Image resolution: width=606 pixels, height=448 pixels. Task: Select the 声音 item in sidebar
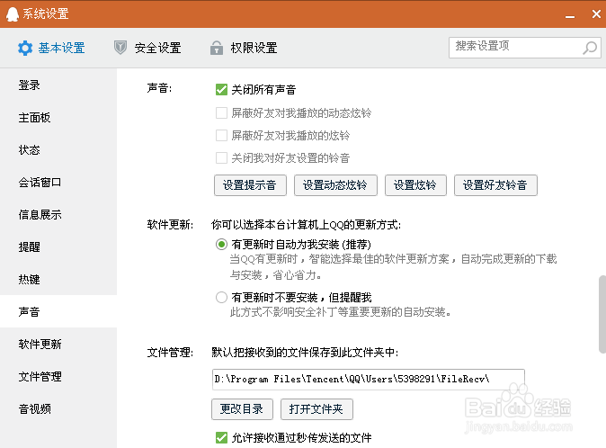coord(58,311)
